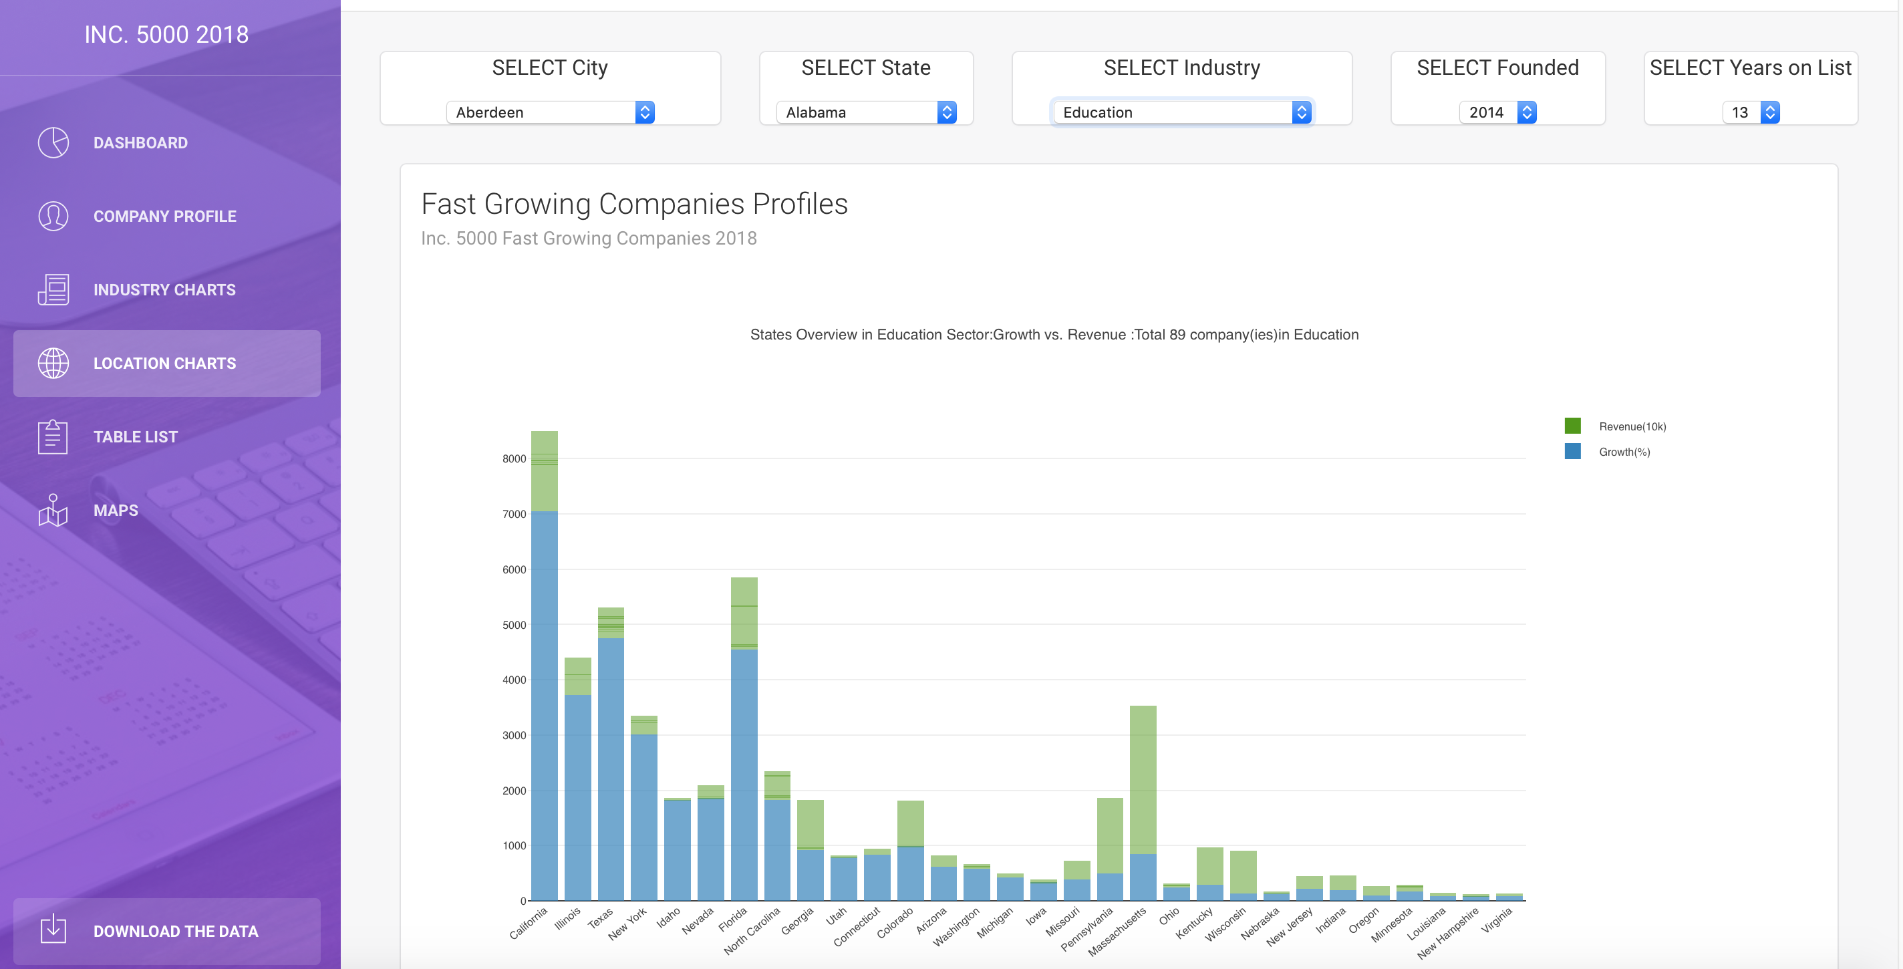Image resolution: width=1903 pixels, height=969 pixels.
Task: Click the 'Nevada' axis label
Action: pyautogui.click(x=698, y=920)
